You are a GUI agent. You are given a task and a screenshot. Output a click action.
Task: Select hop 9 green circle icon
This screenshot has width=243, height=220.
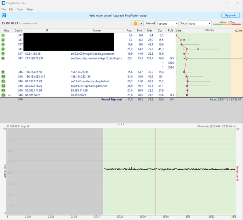[x=3, y=72]
